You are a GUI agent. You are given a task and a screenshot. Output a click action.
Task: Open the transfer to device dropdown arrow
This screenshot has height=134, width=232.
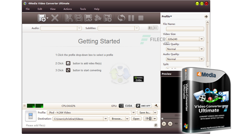[155, 119]
